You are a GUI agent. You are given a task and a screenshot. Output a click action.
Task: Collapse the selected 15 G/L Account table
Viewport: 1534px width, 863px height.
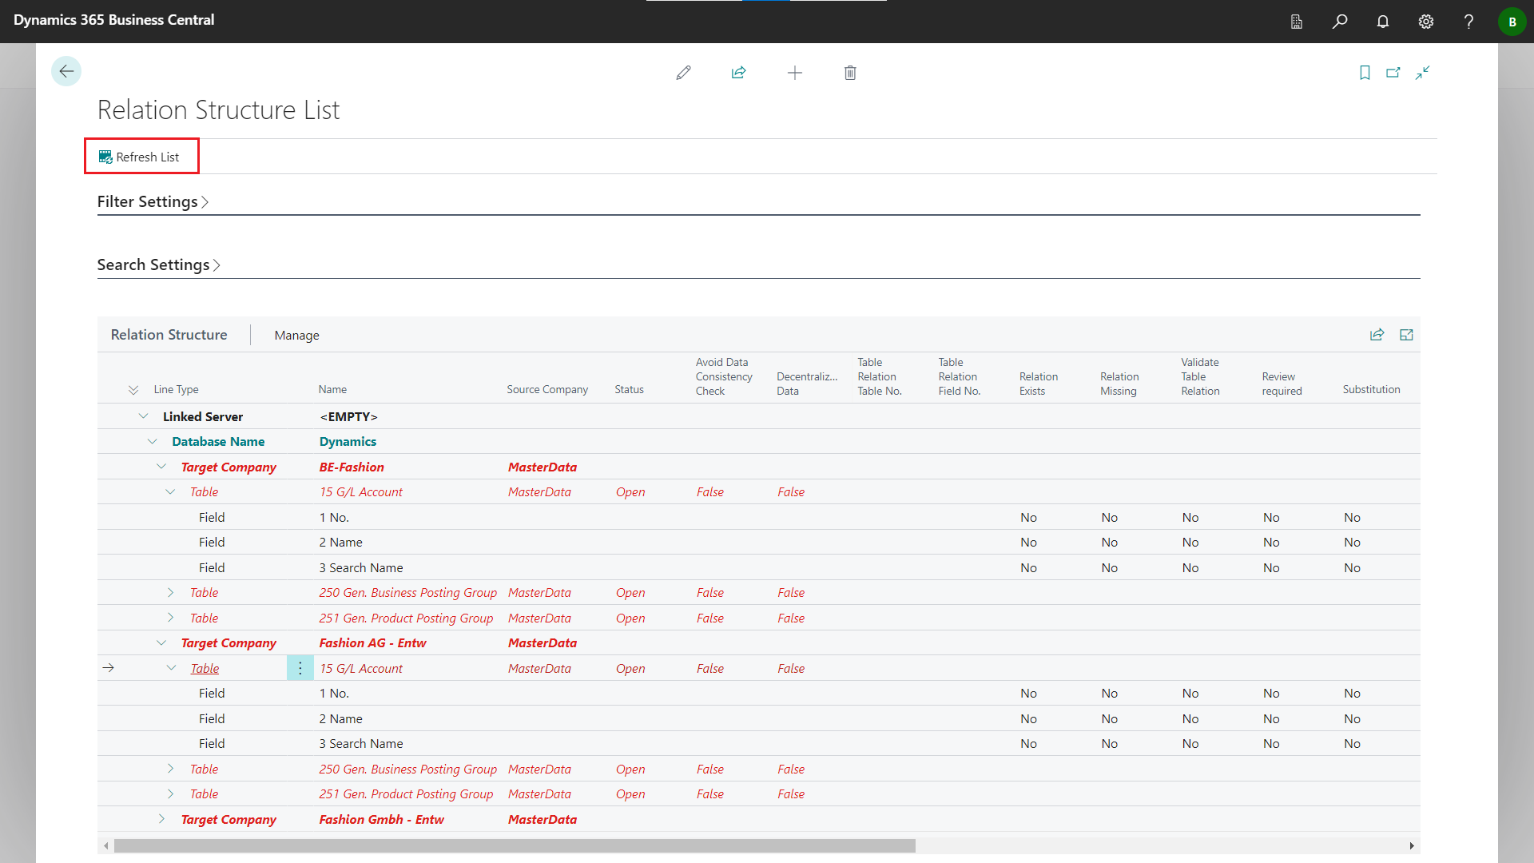[x=171, y=668]
